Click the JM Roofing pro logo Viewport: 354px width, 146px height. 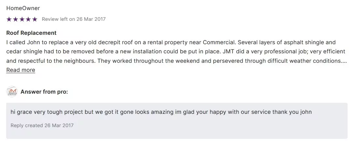12,92
